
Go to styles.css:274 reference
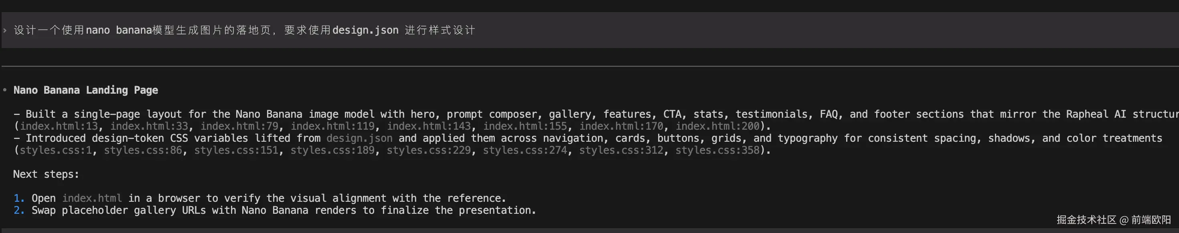pyautogui.click(x=525, y=150)
